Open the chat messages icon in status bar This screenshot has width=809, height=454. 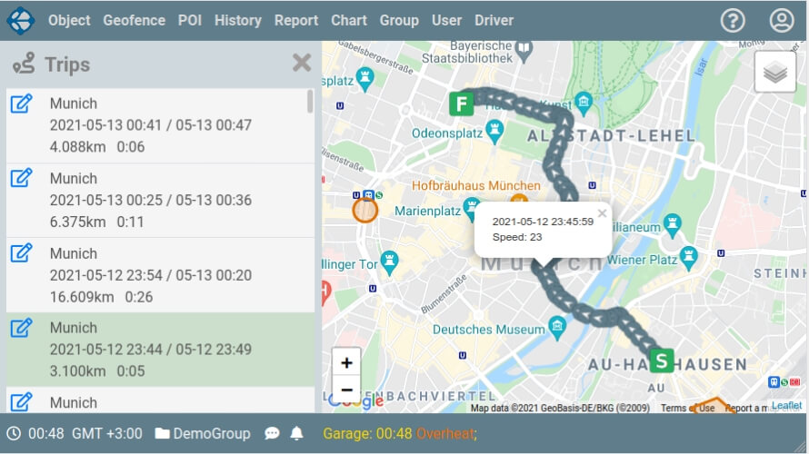click(x=272, y=434)
